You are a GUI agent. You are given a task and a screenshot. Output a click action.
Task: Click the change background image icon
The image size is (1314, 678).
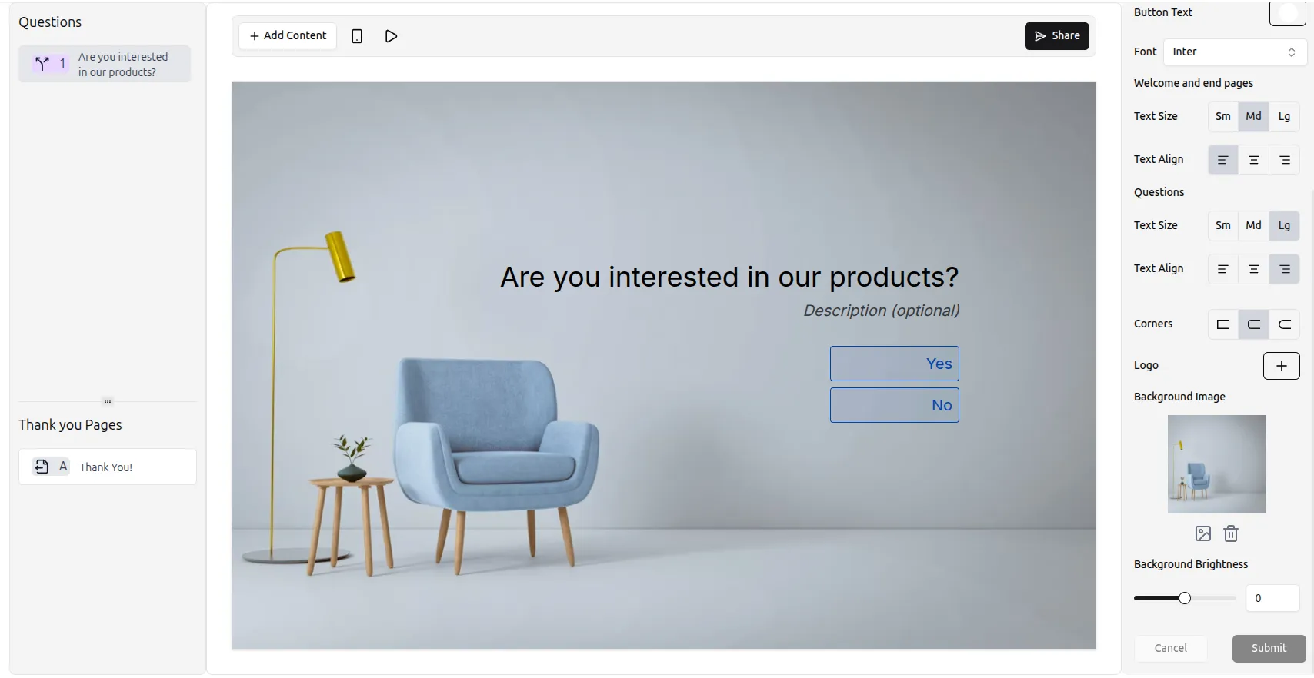1203,533
